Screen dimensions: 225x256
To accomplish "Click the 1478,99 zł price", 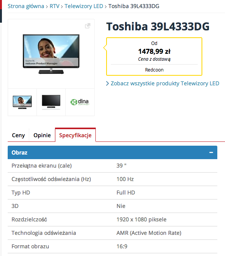I will tap(154, 52).
